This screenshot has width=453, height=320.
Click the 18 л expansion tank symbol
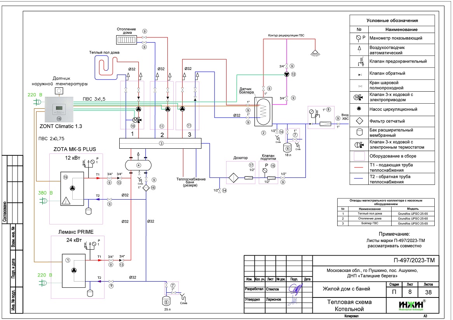point(288,147)
